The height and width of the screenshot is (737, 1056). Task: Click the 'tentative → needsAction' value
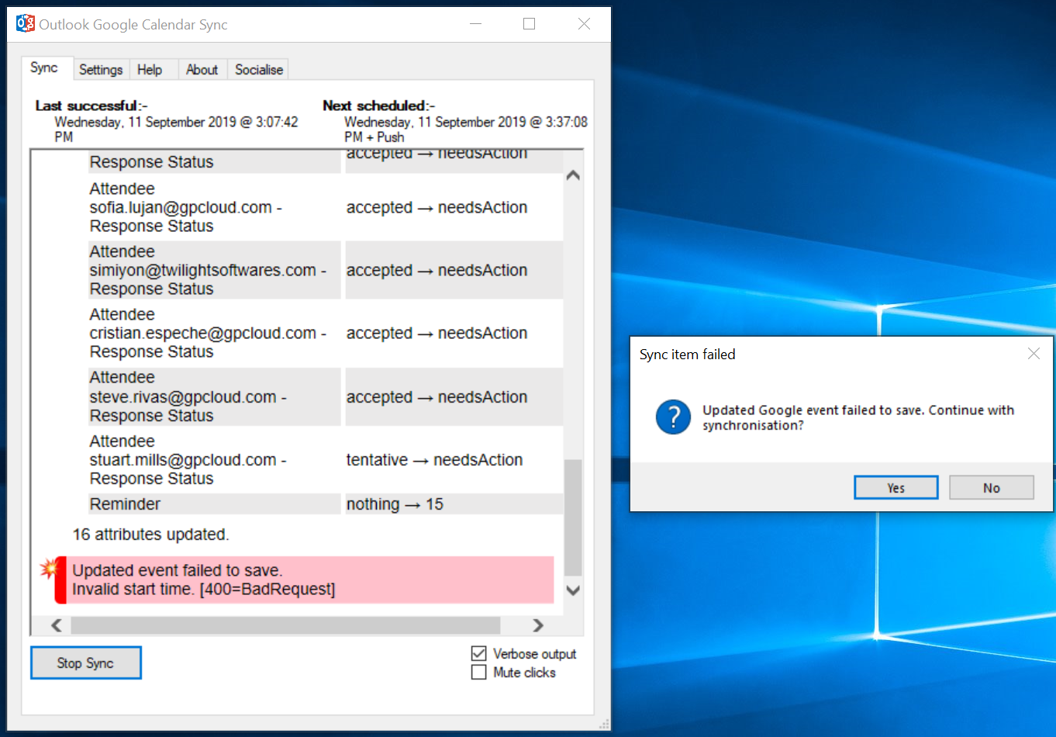coord(434,459)
